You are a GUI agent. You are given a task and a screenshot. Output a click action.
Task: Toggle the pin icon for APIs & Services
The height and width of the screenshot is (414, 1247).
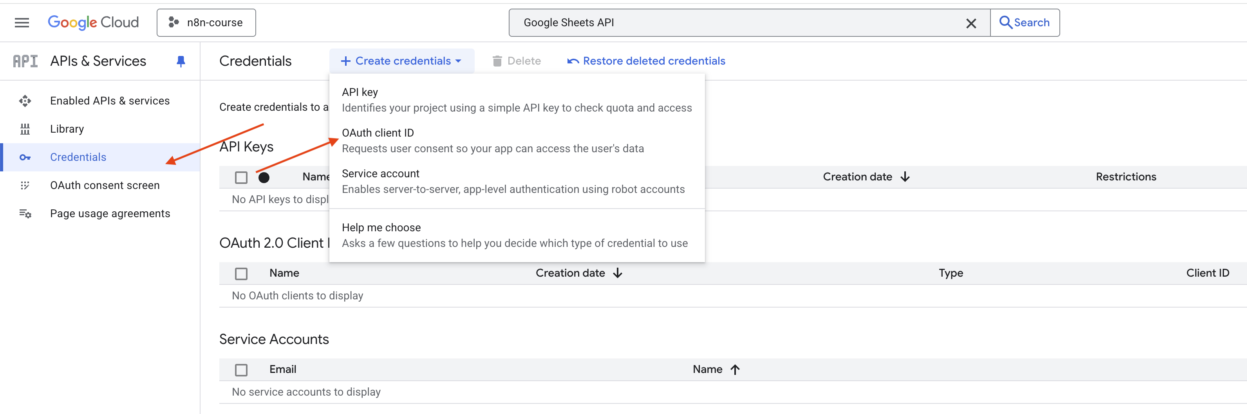(181, 61)
